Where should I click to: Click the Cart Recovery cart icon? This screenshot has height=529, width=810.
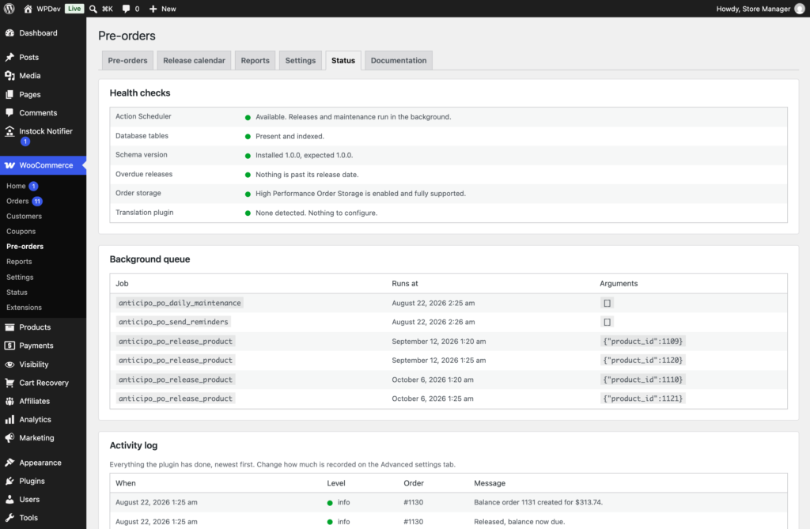point(9,383)
